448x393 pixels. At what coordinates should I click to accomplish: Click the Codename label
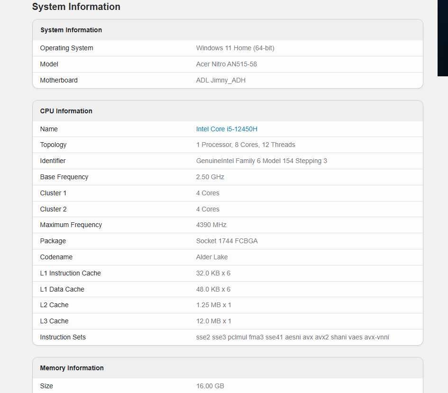pyautogui.click(x=56, y=257)
